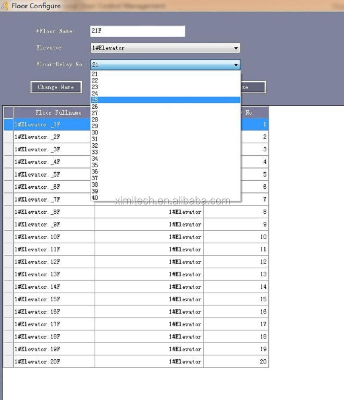Choose relay number 32 in dropdown
Screen dimensions: 344x400
166,146
